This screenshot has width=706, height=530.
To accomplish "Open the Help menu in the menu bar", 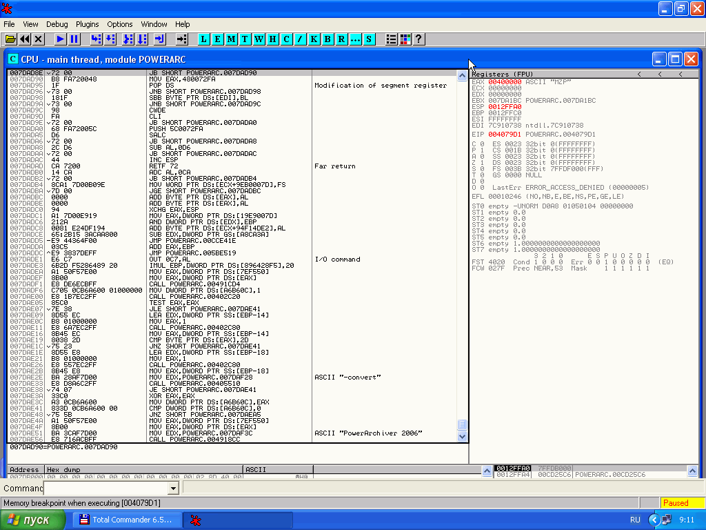I will point(182,24).
